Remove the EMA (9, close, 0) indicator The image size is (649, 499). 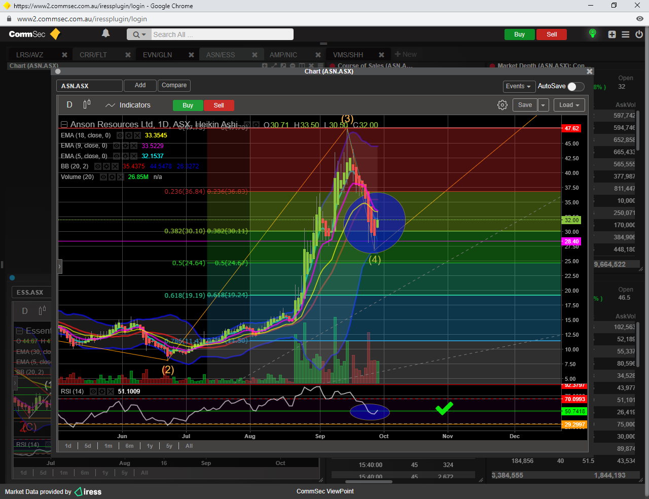pyautogui.click(x=133, y=146)
